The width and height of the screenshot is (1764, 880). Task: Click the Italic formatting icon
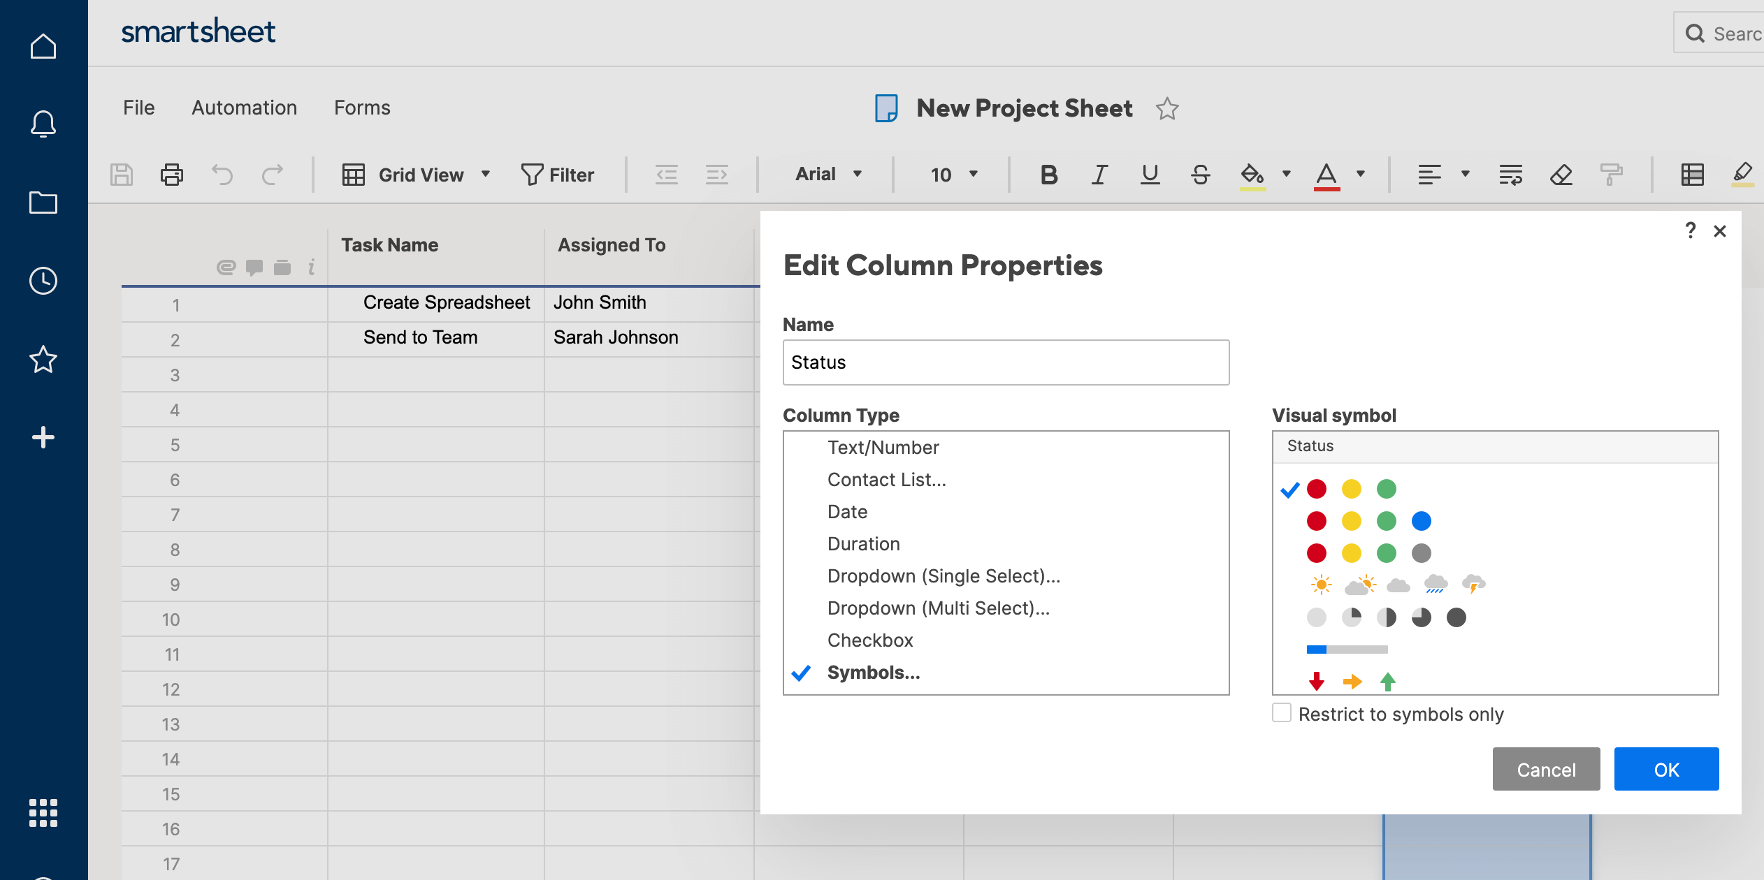tap(1099, 175)
